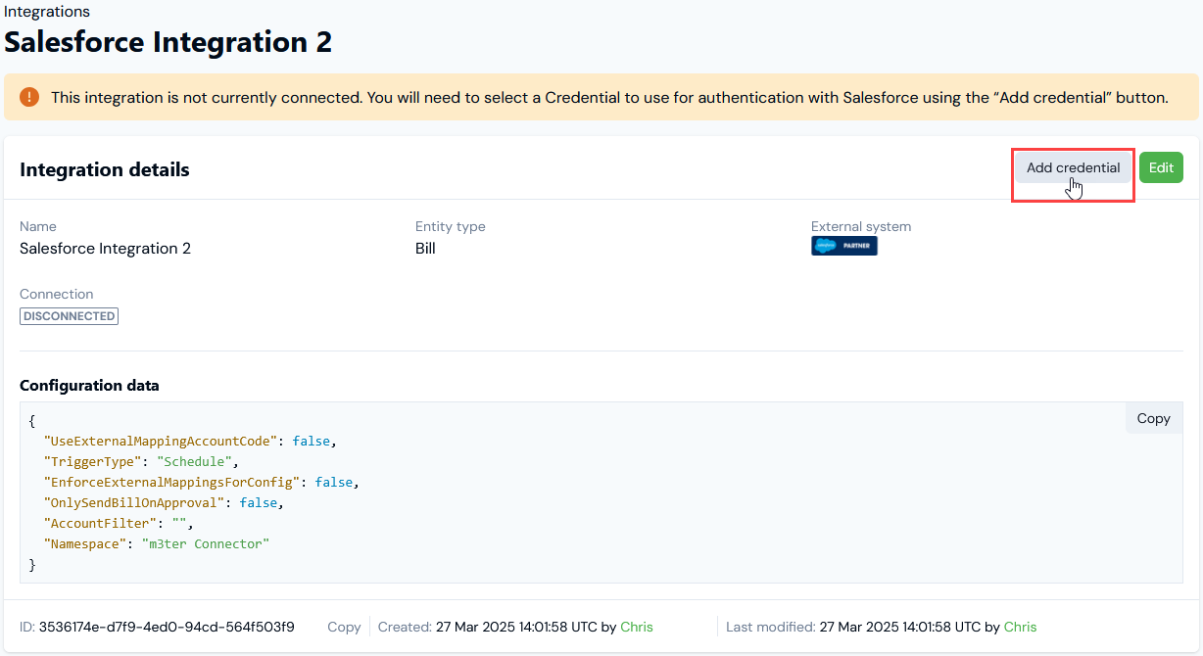Click the Entity type value "Bill"
1203x656 pixels.
coord(425,249)
